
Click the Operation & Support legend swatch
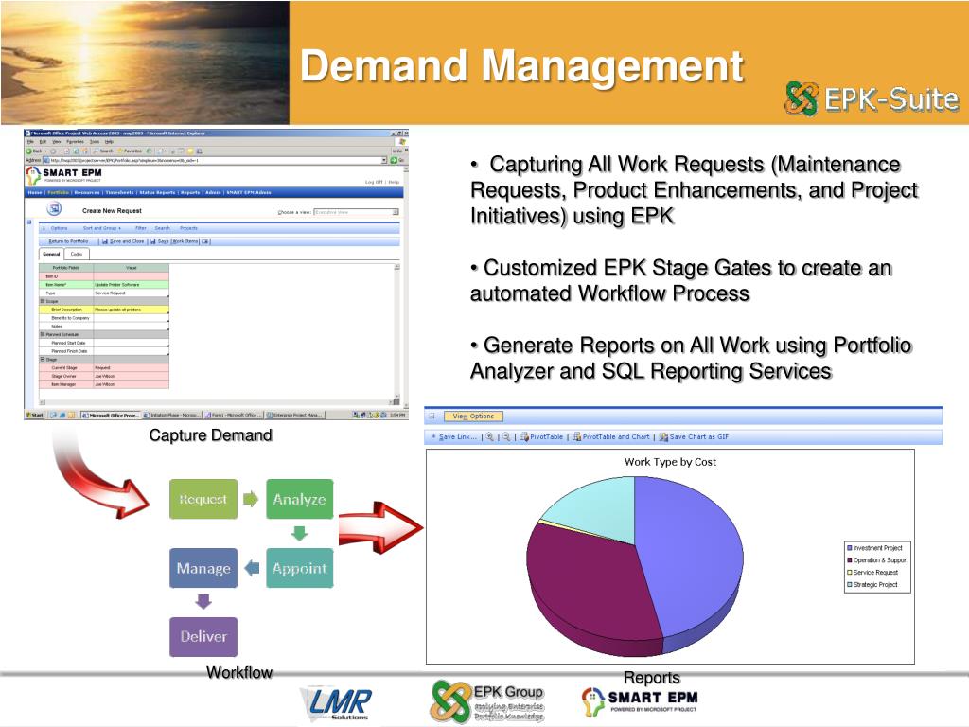[849, 560]
